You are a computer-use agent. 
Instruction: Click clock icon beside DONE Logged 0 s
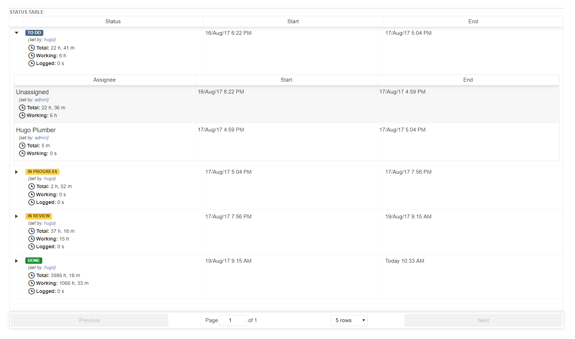(32, 291)
